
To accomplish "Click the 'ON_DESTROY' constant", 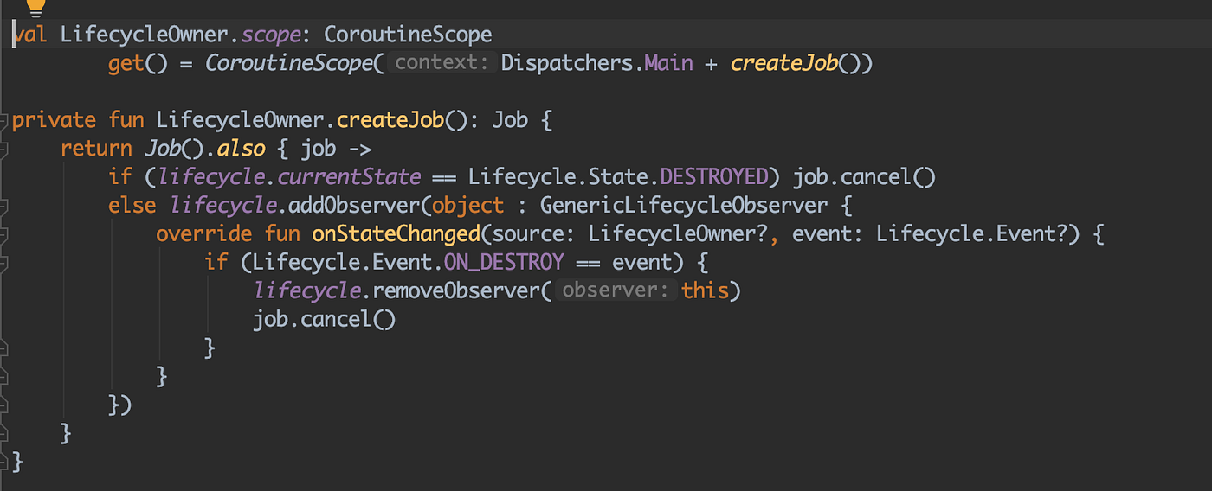I will tap(504, 262).
